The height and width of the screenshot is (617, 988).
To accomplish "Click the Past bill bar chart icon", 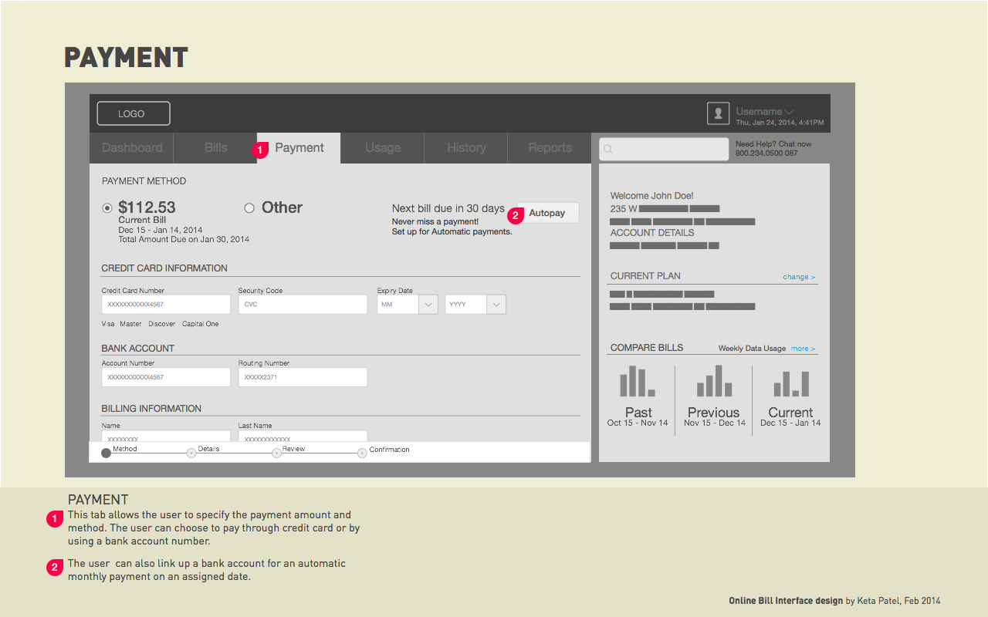I will pos(638,381).
